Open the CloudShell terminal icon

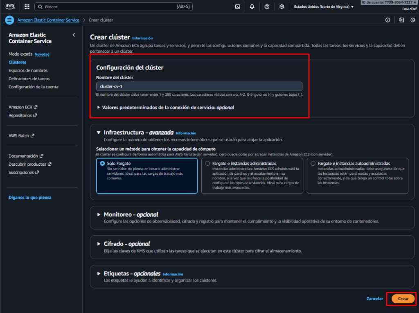(237, 7)
